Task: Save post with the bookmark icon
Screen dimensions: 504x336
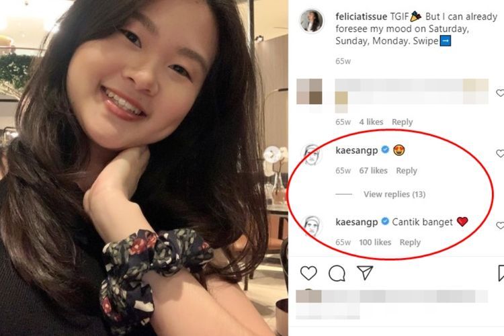Action: [501, 274]
